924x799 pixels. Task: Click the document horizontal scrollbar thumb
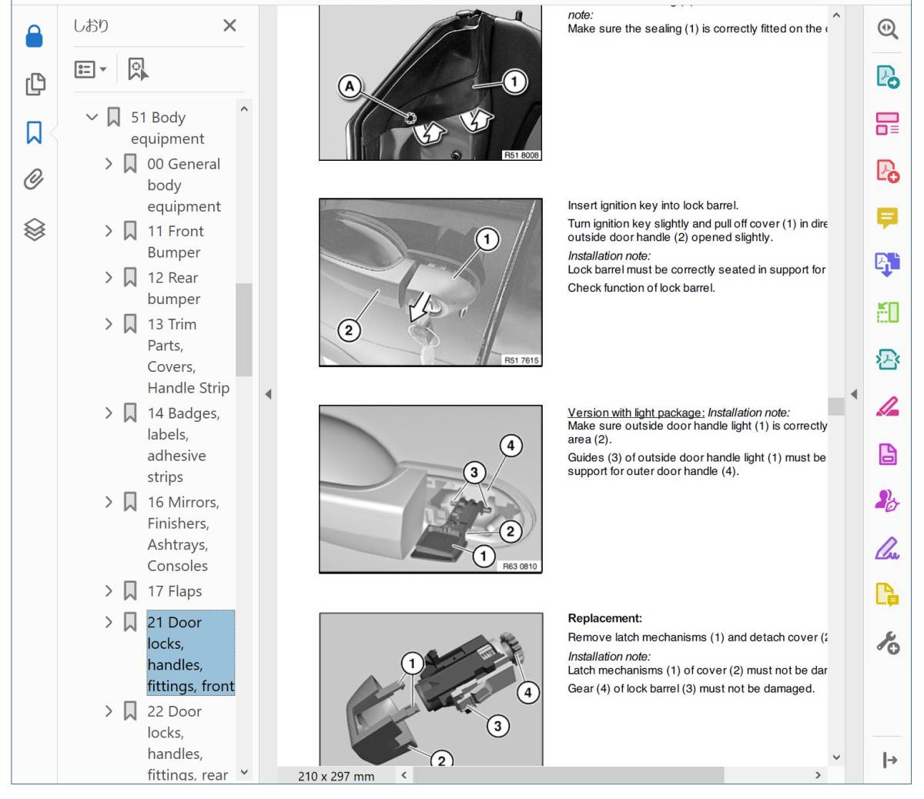568,775
